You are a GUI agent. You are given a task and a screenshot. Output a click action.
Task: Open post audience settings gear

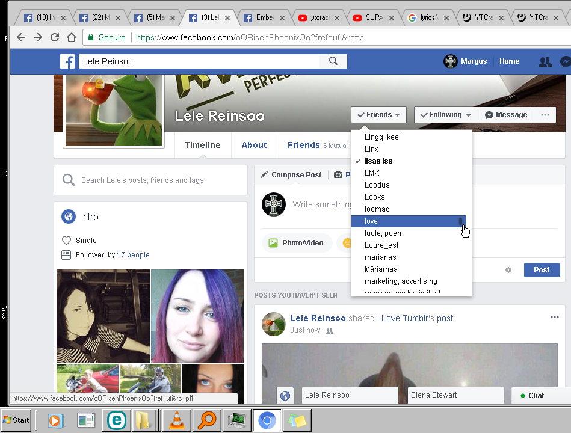click(508, 270)
